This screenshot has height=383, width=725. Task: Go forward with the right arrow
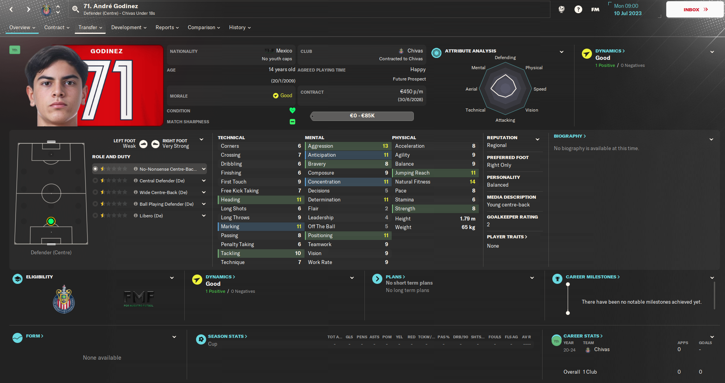pos(28,9)
